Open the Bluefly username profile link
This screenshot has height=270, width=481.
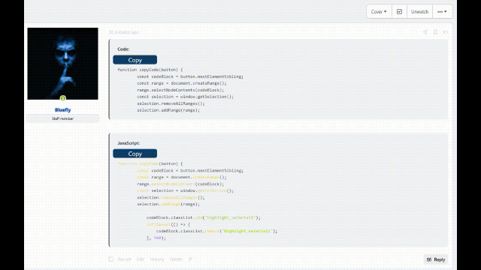[x=62, y=110]
